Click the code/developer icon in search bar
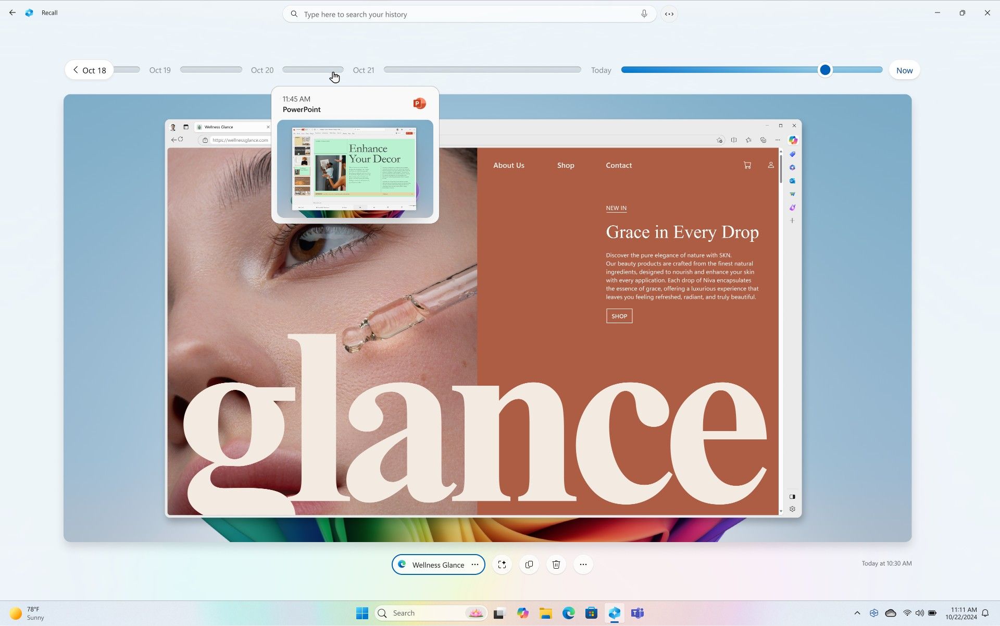Image resolution: width=1000 pixels, height=626 pixels. pyautogui.click(x=669, y=14)
